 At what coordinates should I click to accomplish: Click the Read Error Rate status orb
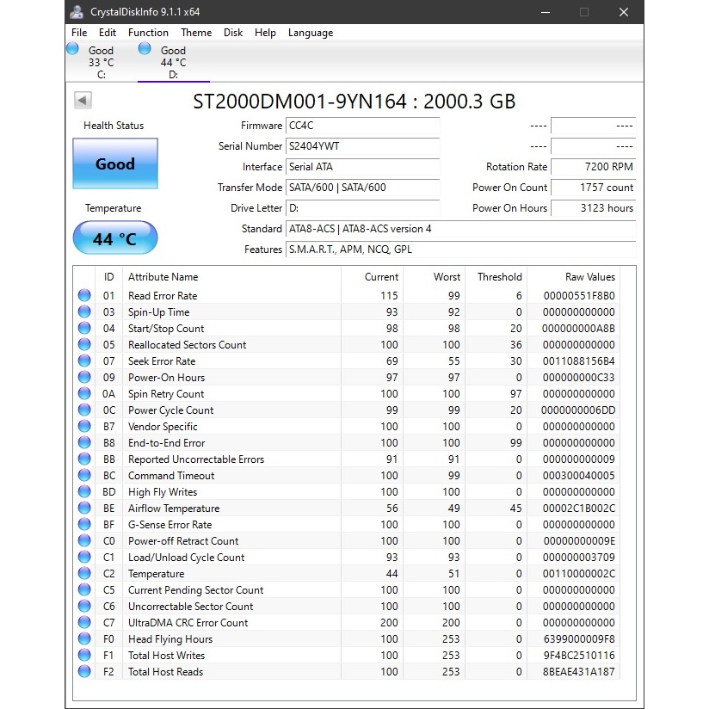84,296
